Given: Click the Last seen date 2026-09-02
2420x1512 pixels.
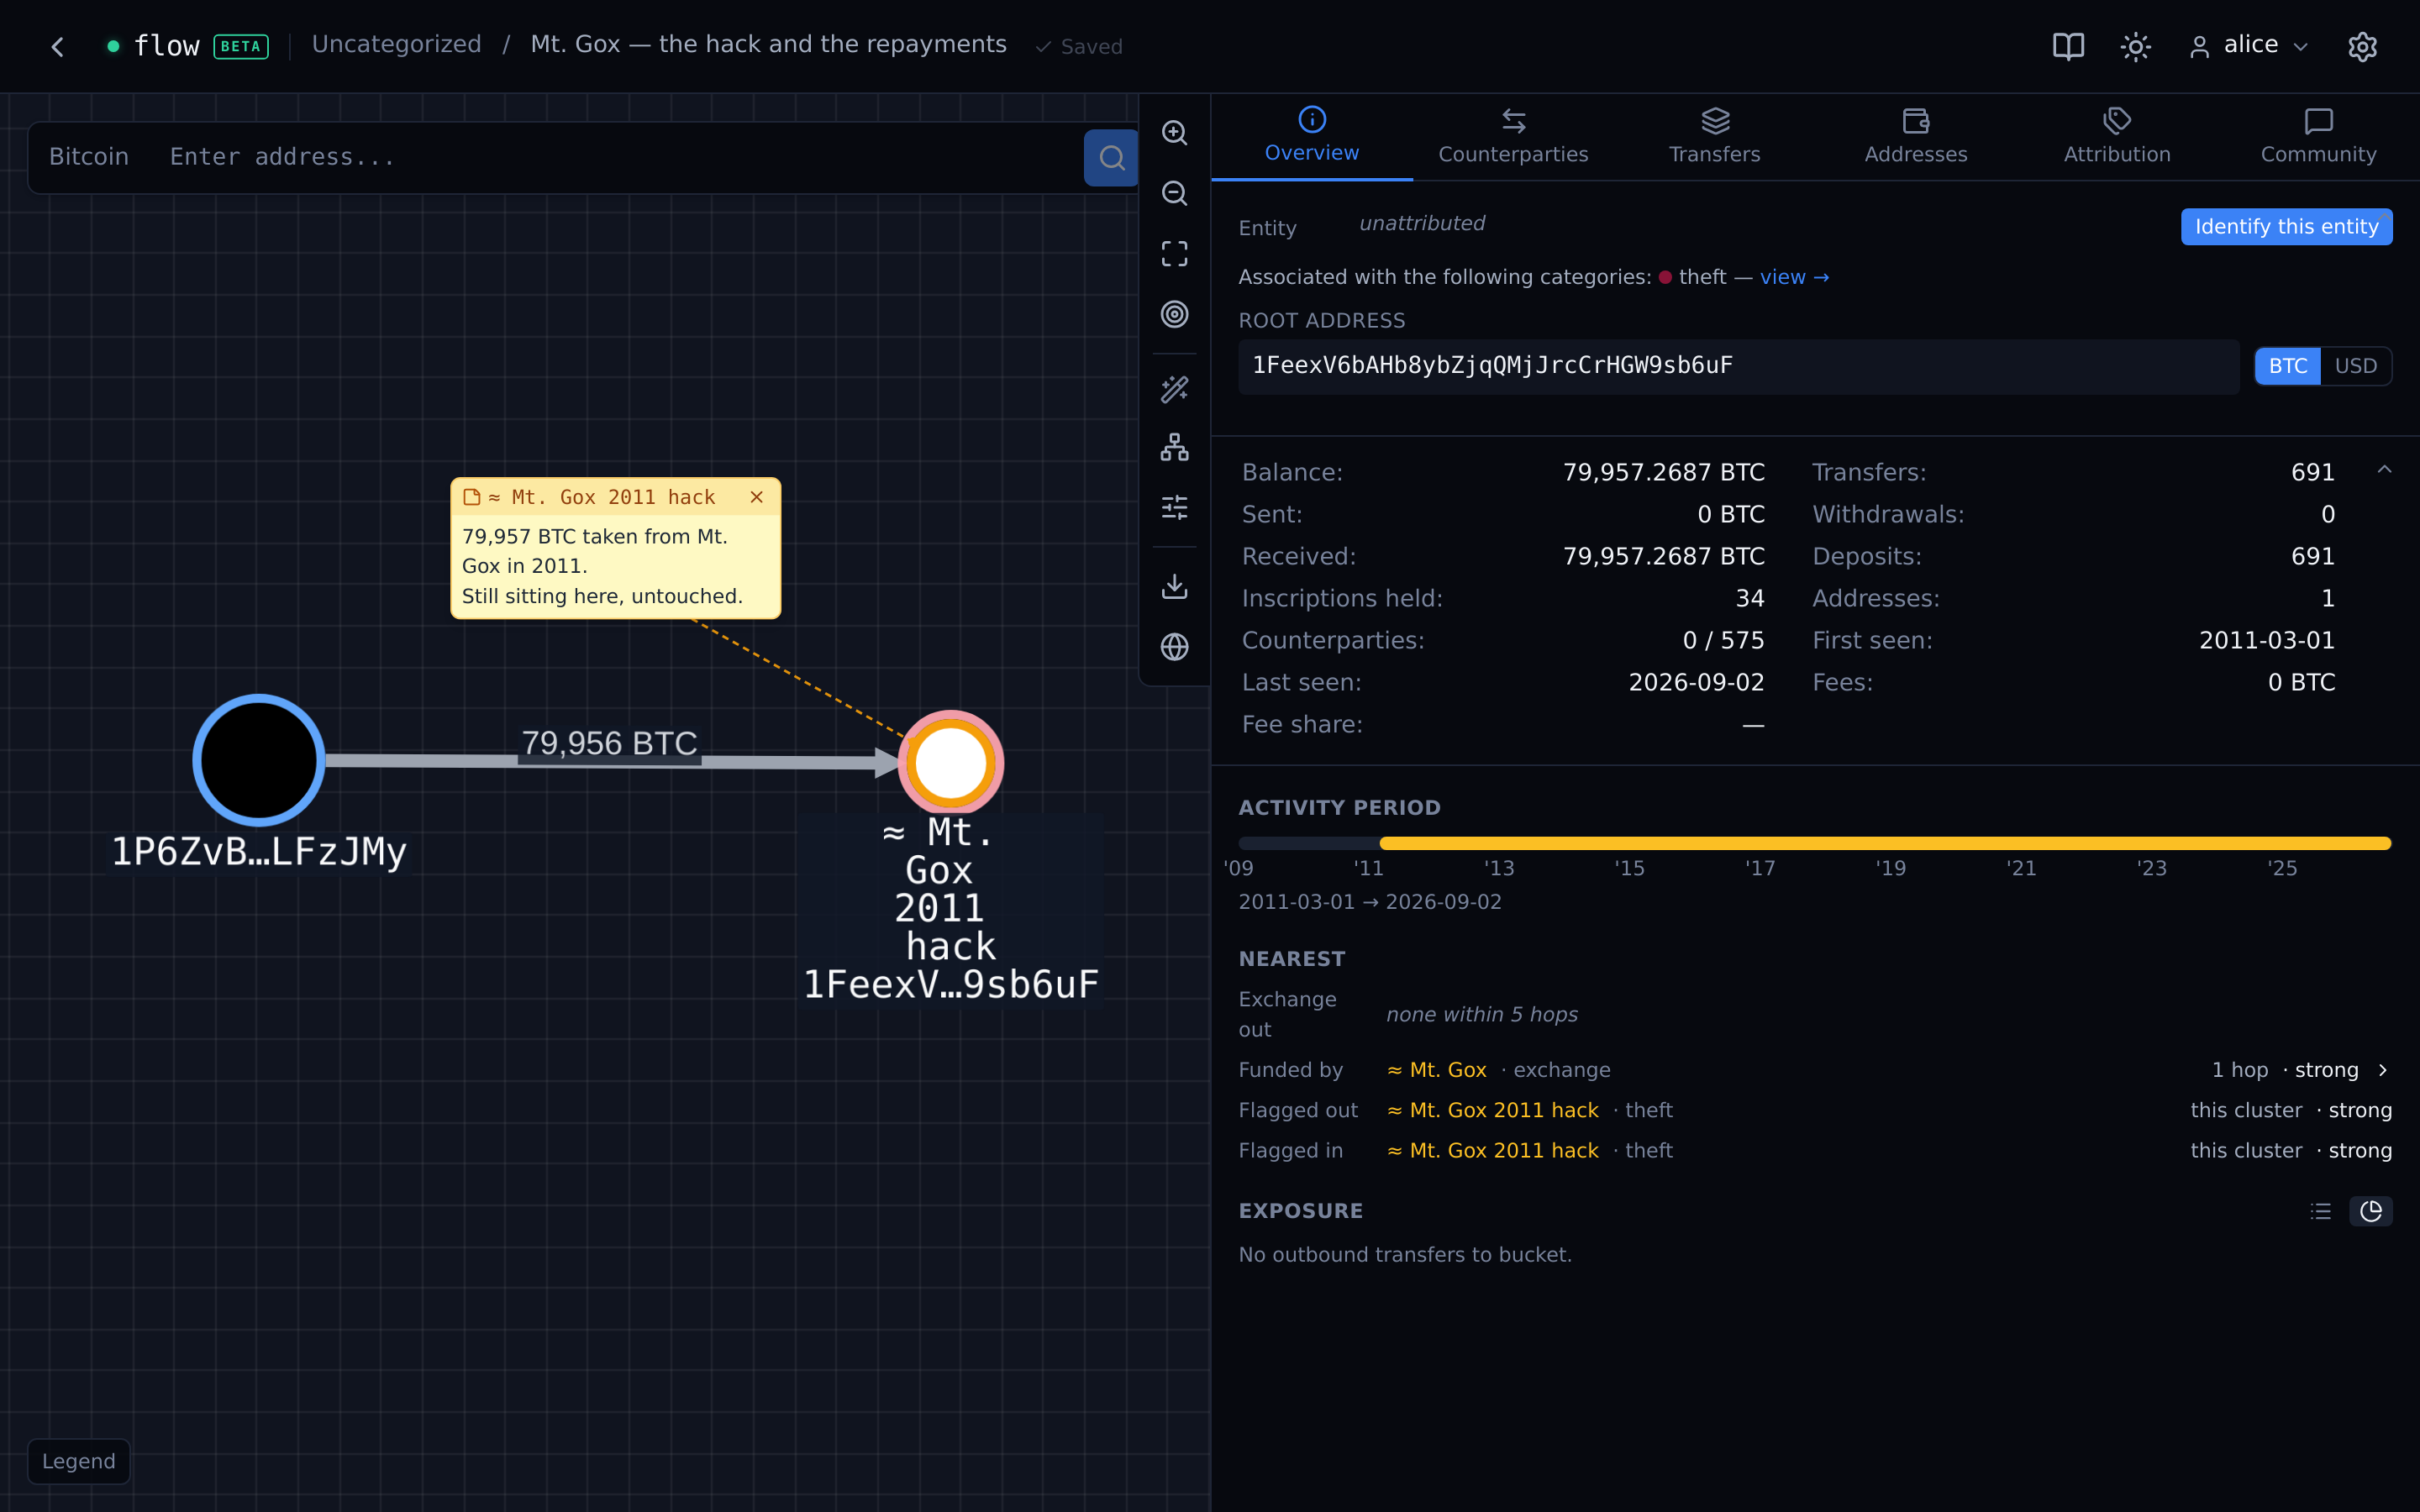Looking at the screenshot, I should (x=1696, y=682).
